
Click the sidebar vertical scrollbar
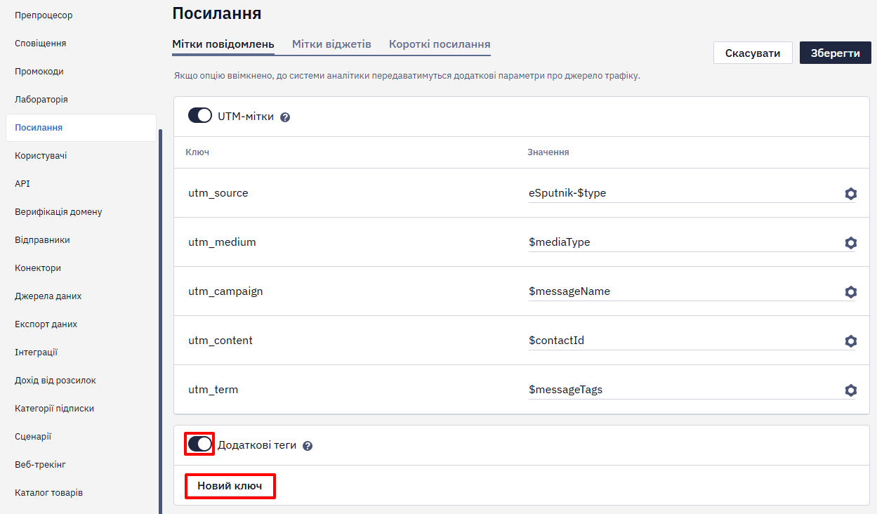(161, 321)
